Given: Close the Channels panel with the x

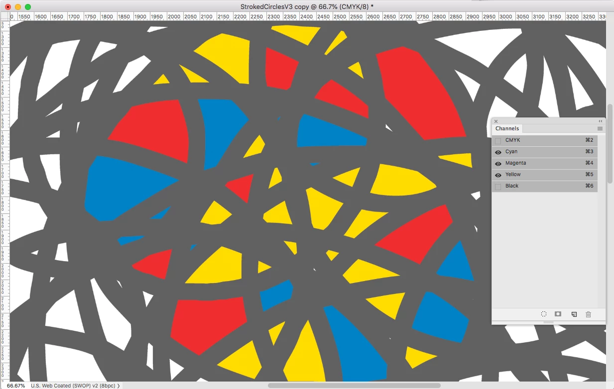Looking at the screenshot, I should coord(496,121).
